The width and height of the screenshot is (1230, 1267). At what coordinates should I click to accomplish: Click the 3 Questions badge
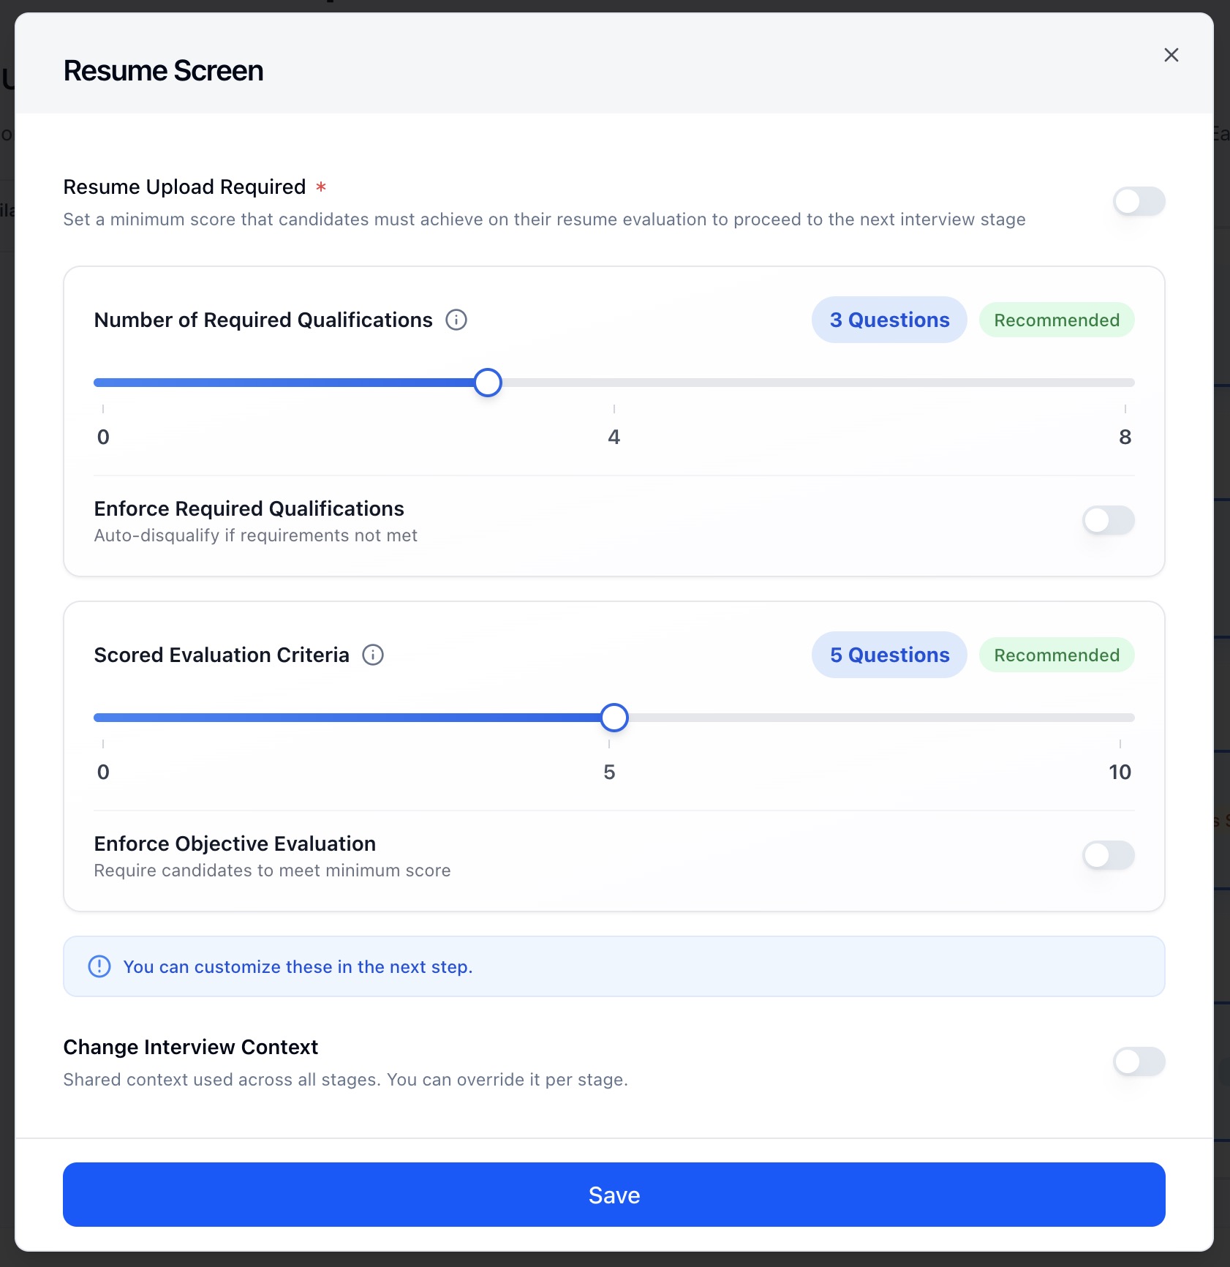[889, 320]
